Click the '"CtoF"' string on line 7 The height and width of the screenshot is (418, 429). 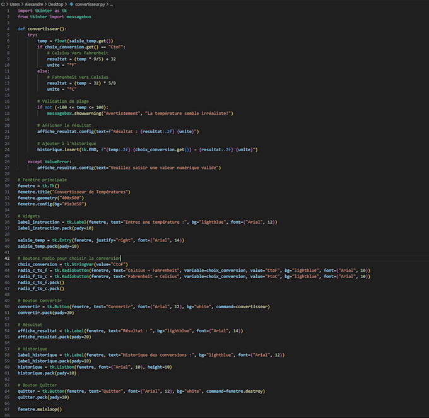click(x=115, y=47)
